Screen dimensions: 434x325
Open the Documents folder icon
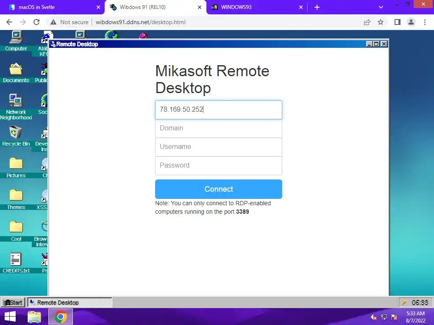16,73
